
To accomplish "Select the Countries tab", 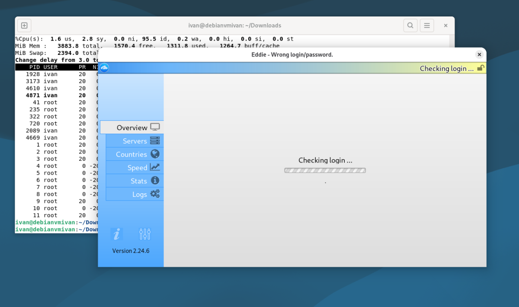I will coord(135,154).
